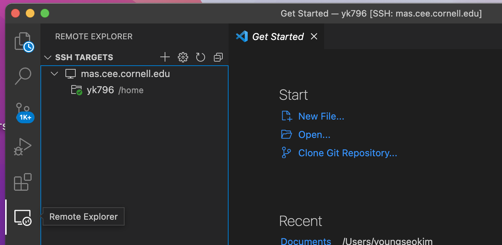Viewport: 502px width, 245px height.
Task: Add new SSH target with plus icon
Action: 165,57
